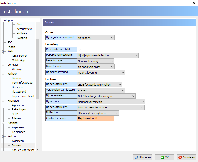Click the category tree scroll down arrow
This screenshot has height=162, width=198.
point(37,149)
